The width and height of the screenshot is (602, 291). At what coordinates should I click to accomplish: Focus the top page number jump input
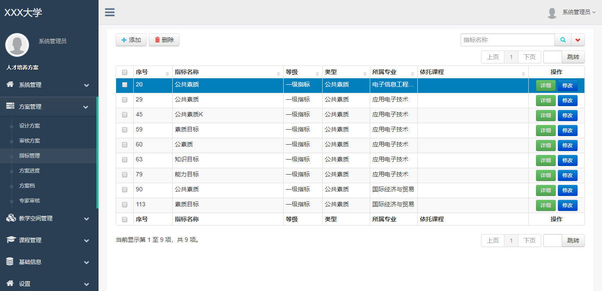(x=553, y=57)
